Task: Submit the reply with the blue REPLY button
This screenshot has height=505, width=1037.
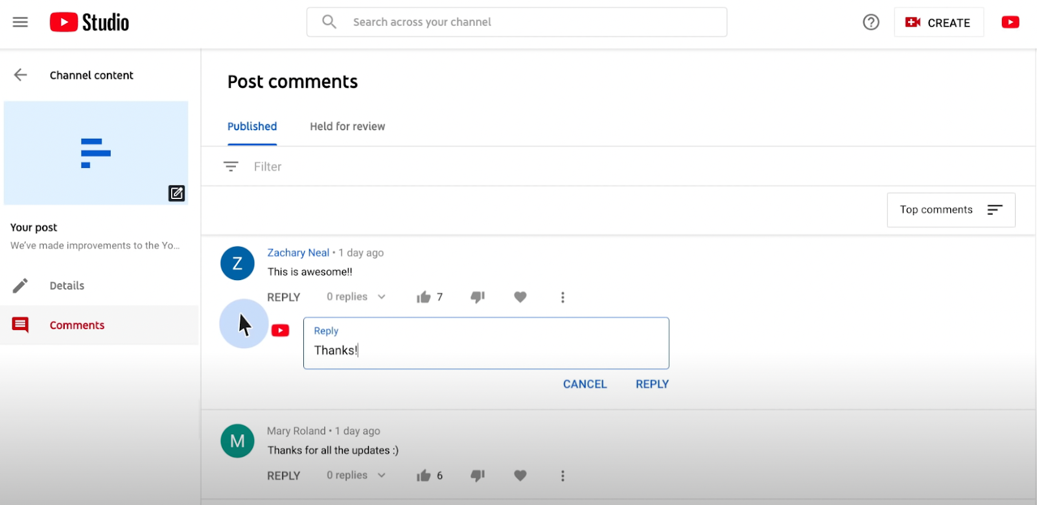Action: (651, 384)
